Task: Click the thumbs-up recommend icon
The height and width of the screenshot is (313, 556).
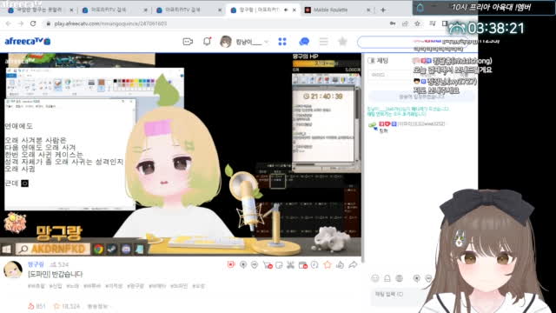Action: tap(340, 264)
